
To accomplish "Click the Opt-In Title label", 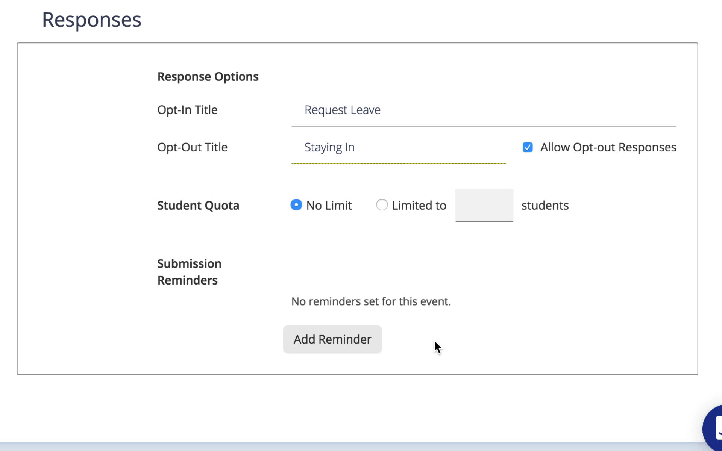I will 187,110.
